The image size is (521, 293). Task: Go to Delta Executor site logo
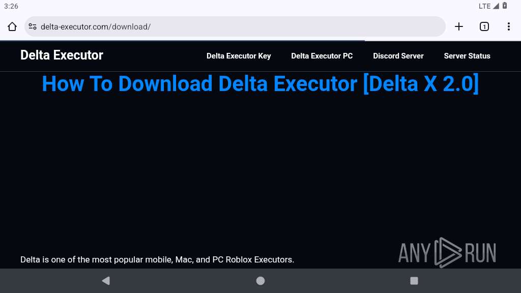point(62,55)
